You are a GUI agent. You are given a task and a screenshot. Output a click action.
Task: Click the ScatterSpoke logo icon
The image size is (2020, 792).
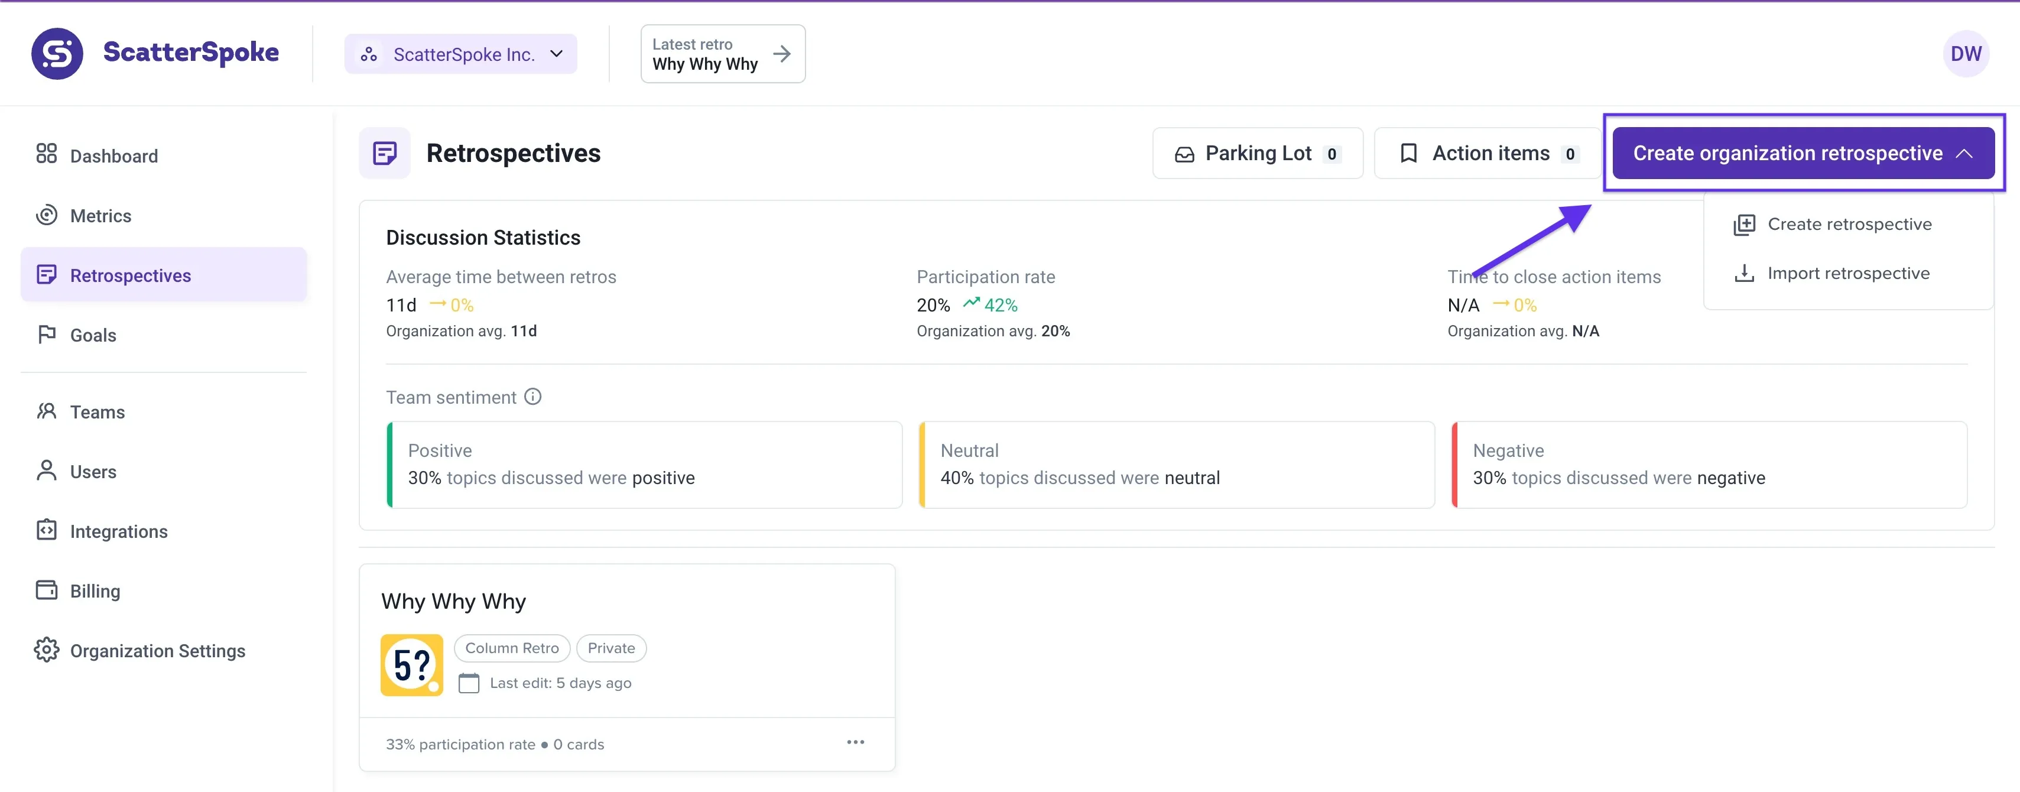click(57, 53)
